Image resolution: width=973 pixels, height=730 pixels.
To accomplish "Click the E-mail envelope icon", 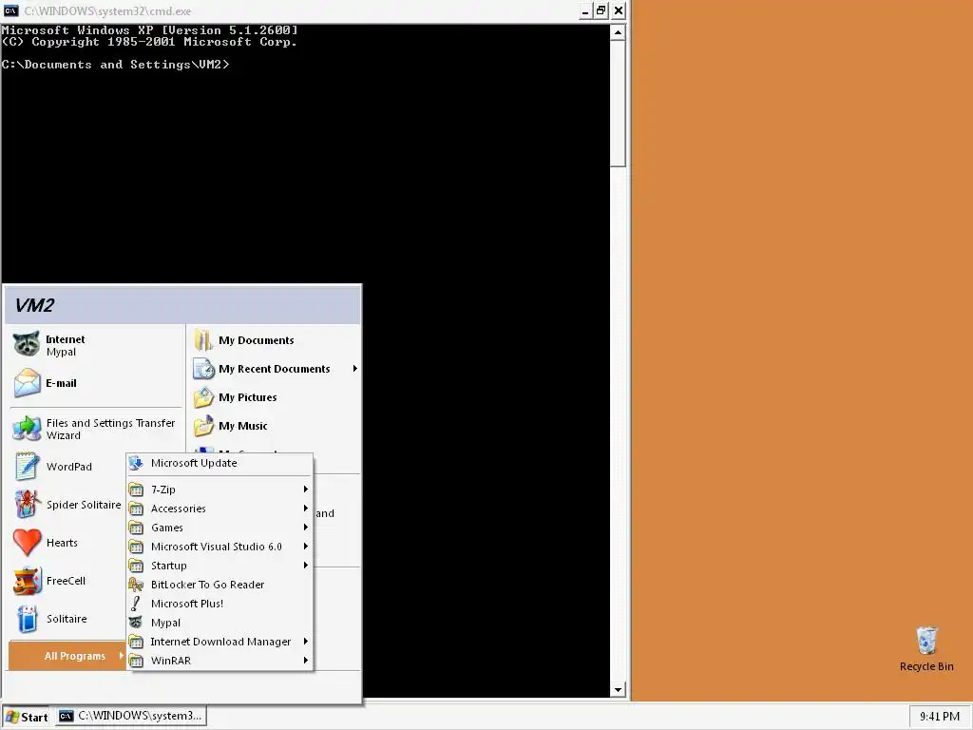I will pyautogui.click(x=27, y=383).
